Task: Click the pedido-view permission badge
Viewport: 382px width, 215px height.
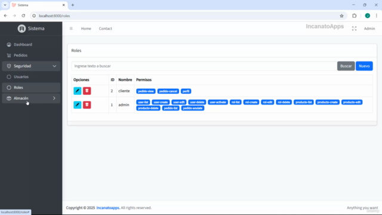Action: click(x=146, y=91)
